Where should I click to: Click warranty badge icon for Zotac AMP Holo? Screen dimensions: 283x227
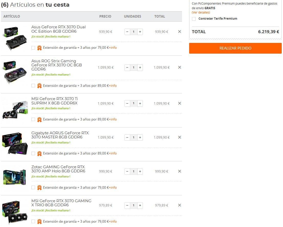click(39, 188)
